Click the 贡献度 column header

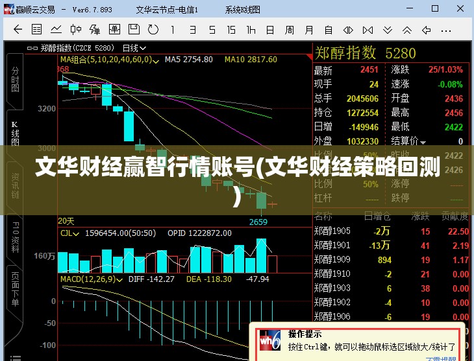click(x=455, y=216)
